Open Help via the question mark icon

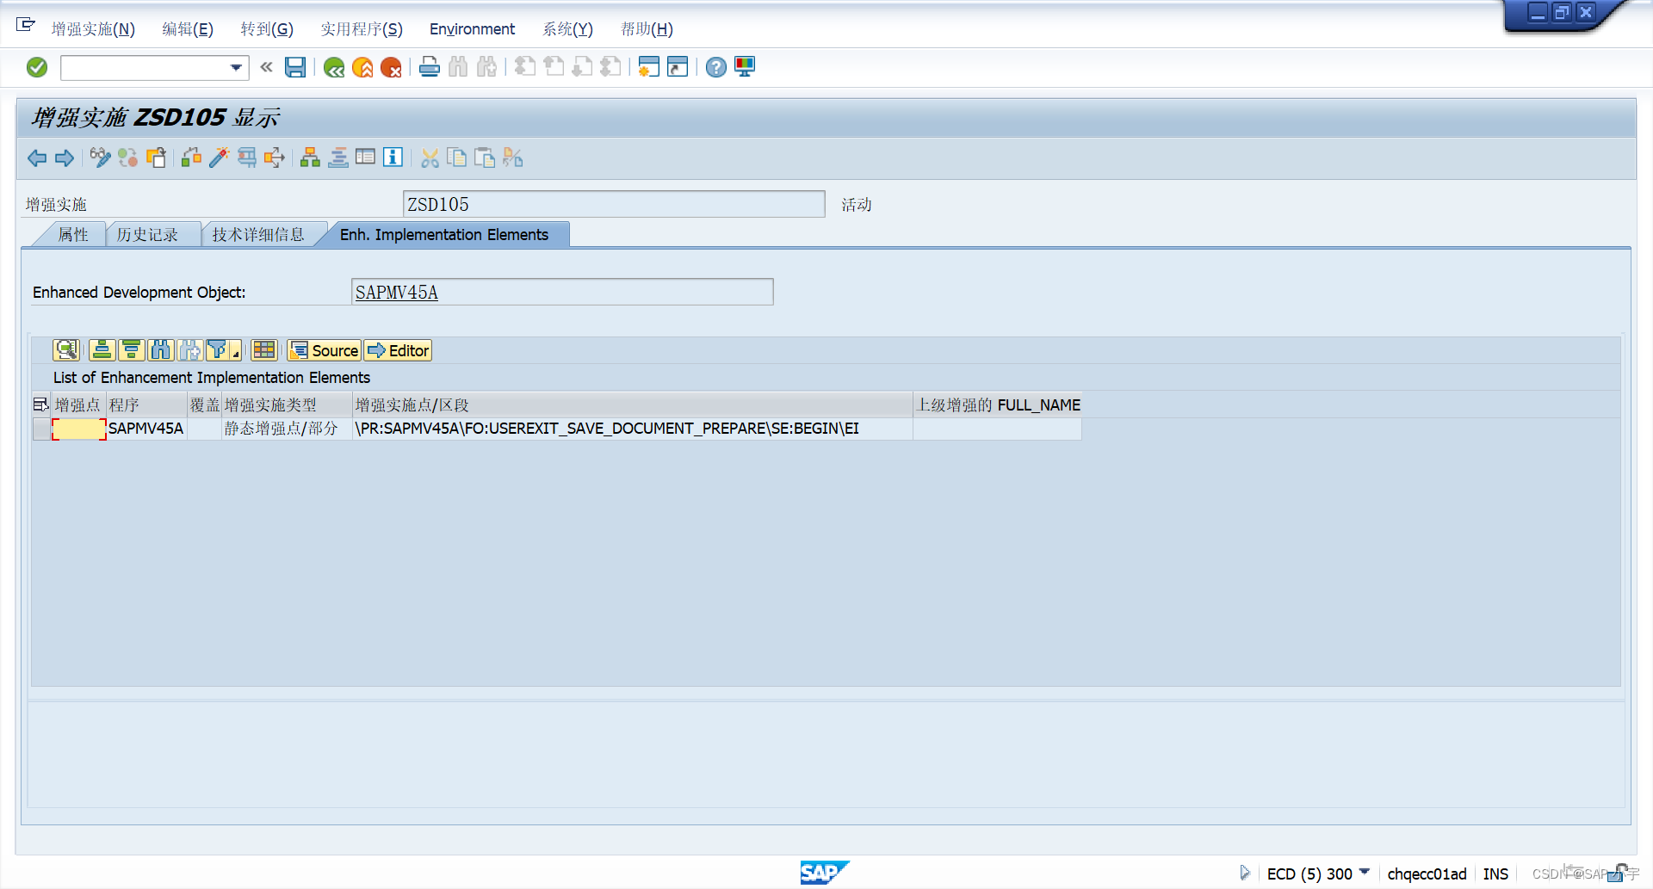point(715,67)
